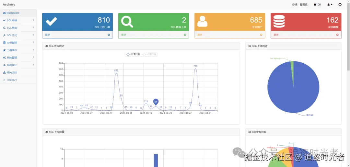Image resolution: width=350 pixels, height=167 pixels.
Task: Click the bar-chart icon beside SQL查询统计
Action: click(x=46, y=46)
